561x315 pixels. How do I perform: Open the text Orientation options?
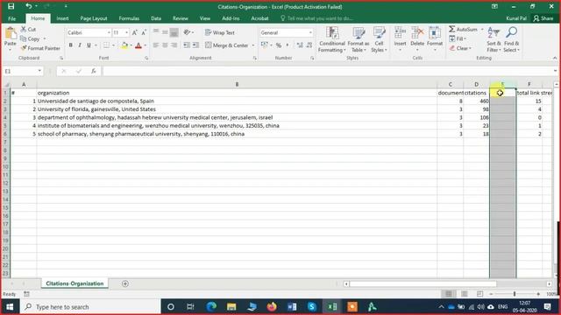coord(188,32)
